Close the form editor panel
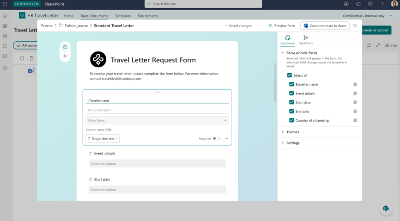The width and height of the screenshot is (400, 221). point(355,26)
